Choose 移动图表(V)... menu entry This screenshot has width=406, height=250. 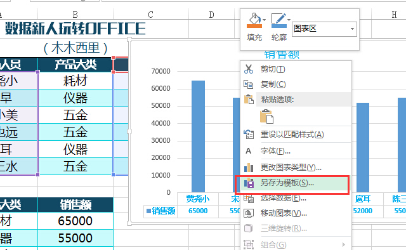pos(284,213)
